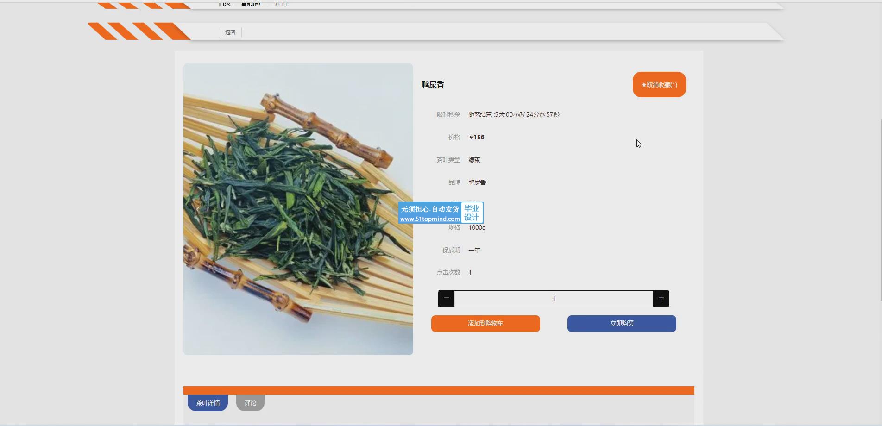The height and width of the screenshot is (426, 882).
Task: Click the 限时秒杀 label
Action: [x=448, y=114]
